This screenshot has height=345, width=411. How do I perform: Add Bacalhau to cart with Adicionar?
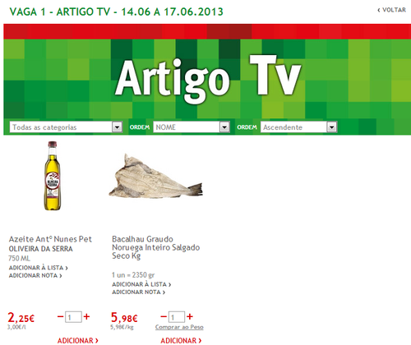[x=181, y=341]
